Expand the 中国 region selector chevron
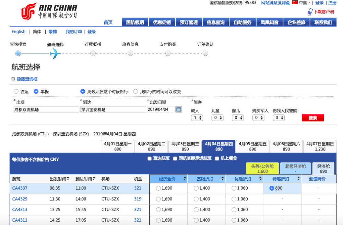343x225 pixels. pos(310,2)
